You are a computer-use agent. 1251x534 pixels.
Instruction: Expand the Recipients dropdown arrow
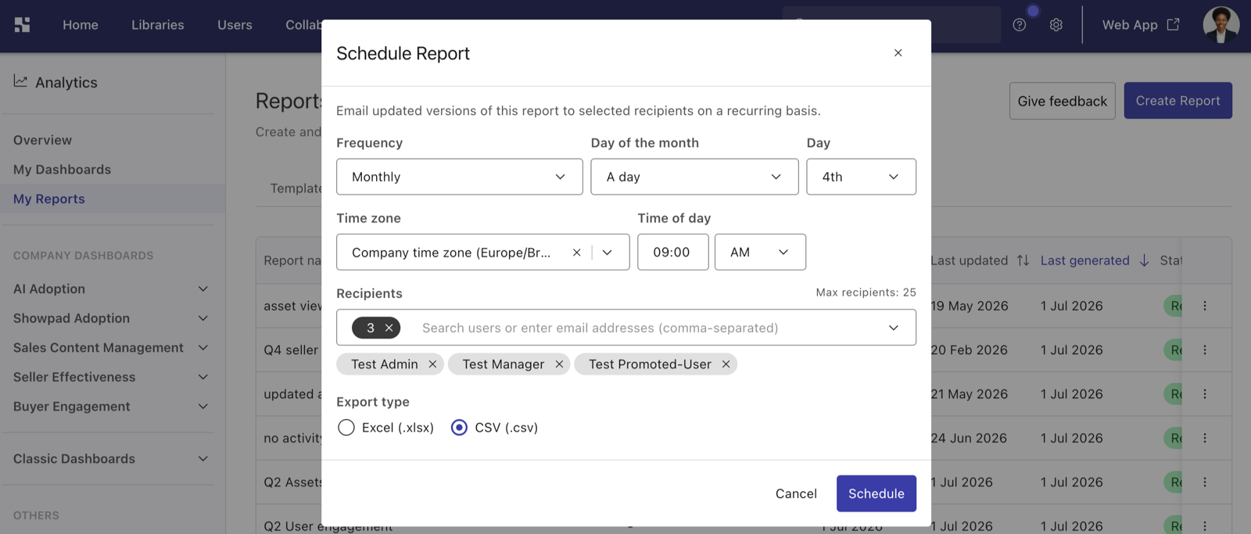(893, 328)
